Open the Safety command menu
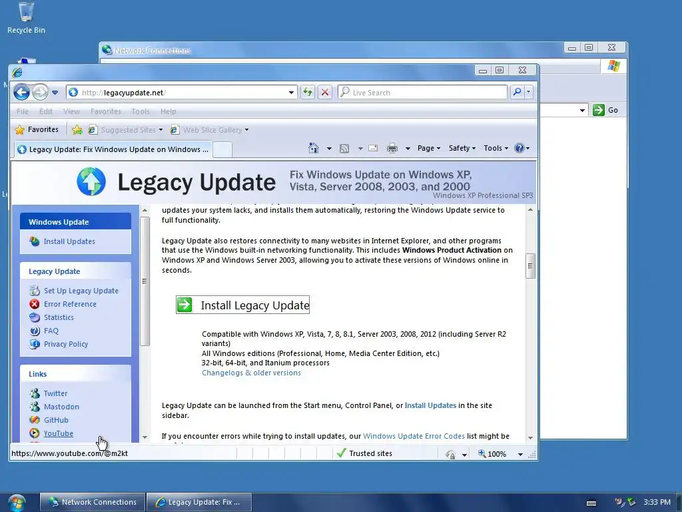The height and width of the screenshot is (512, 682). (x=462, y=148)
